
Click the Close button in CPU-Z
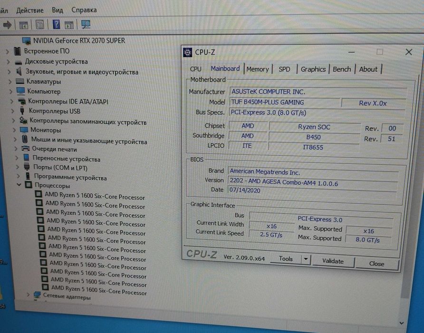pyautogui.click(x=376, y=263)
